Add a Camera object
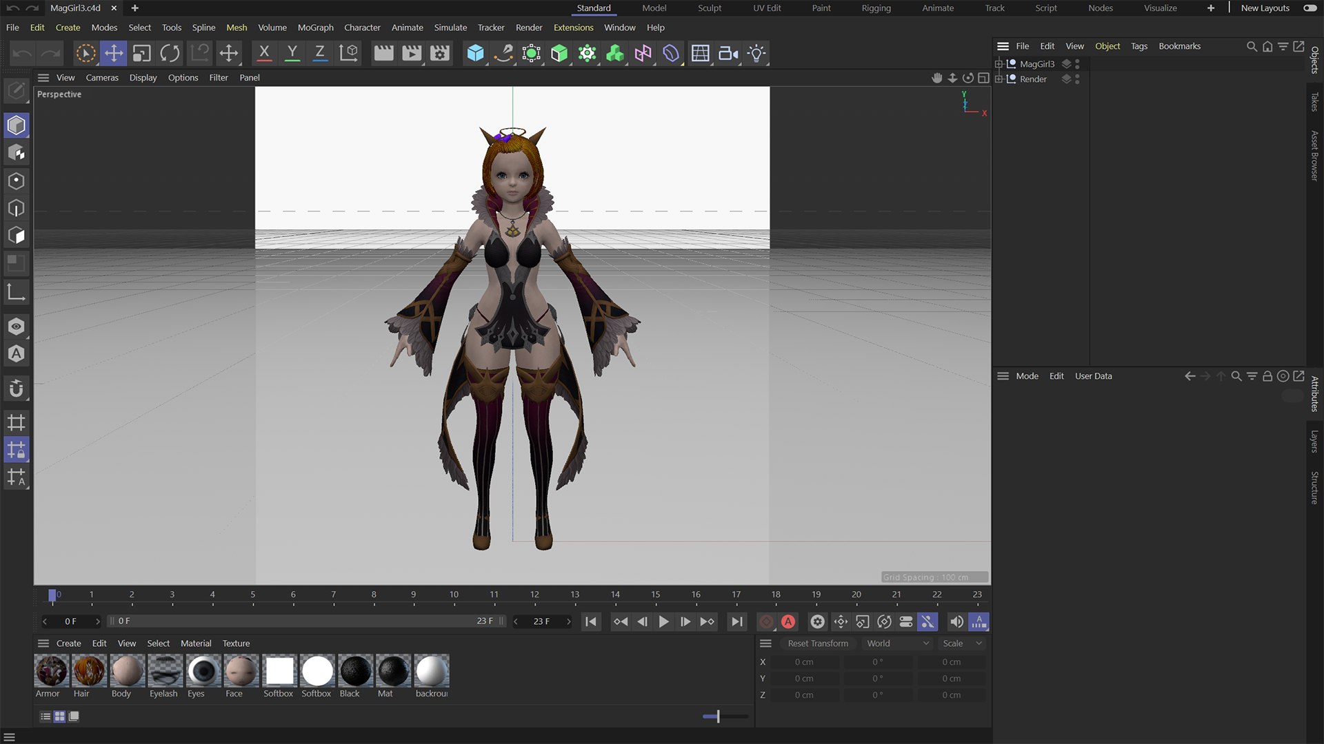1324x744 pixels. pos(728,53)
